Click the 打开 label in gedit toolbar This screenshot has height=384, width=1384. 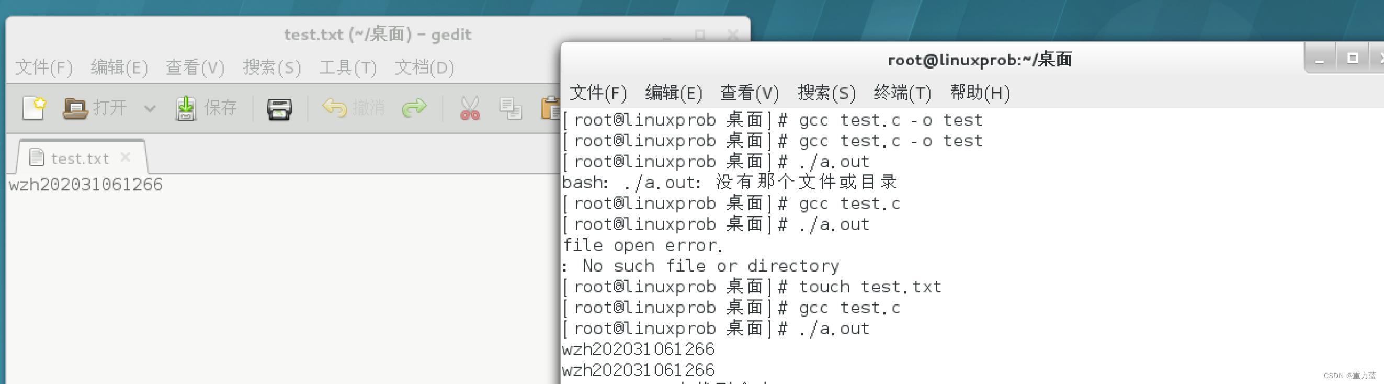coord(110,108)
